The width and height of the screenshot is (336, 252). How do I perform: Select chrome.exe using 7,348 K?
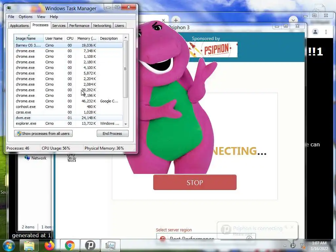[68, 51]
